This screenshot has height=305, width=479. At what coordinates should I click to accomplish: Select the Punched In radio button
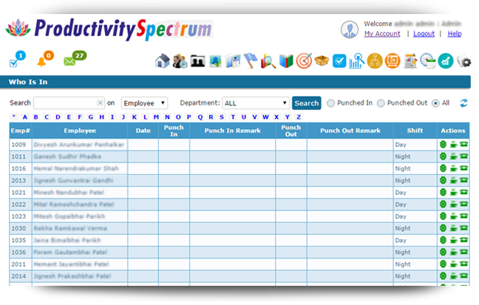tap(331, 103)
